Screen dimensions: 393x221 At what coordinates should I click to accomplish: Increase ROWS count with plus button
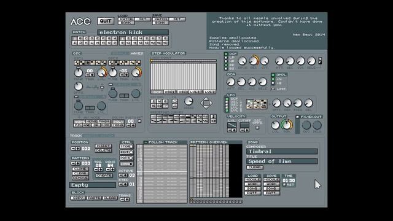coord(112,169)
